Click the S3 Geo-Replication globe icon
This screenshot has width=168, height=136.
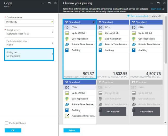[x=67, y=99]
